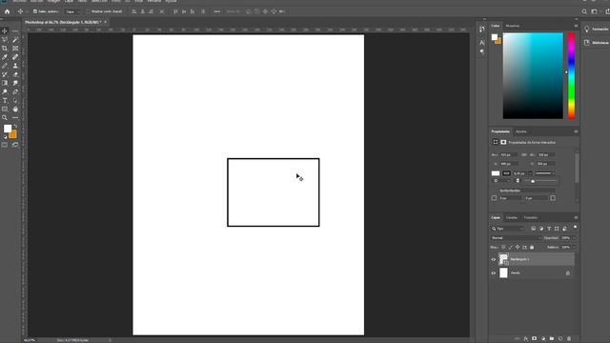This screenshot has height=343, width=610.
Task: Select the Horizontal Type tool
Action: click(x=5, y=100)
